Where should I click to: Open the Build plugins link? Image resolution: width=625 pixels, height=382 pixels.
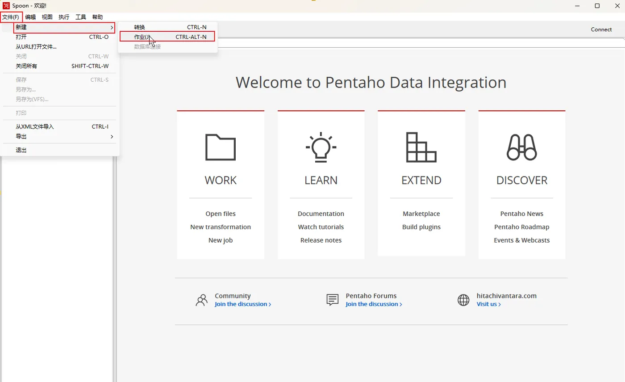tap(421, 227)
